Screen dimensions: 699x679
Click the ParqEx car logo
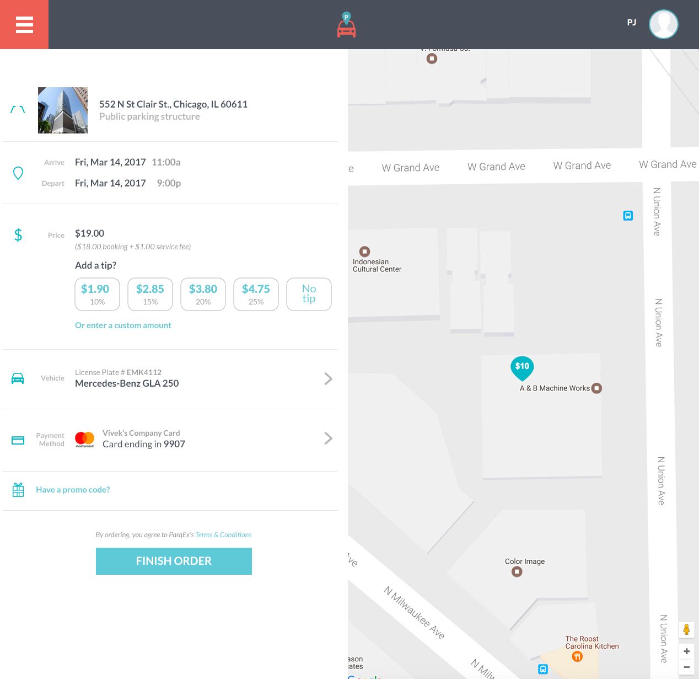(346, 25)
